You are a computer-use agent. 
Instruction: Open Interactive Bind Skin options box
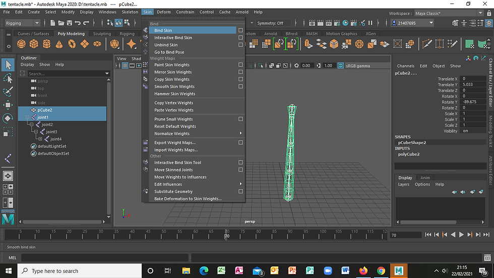click(240, 37)
